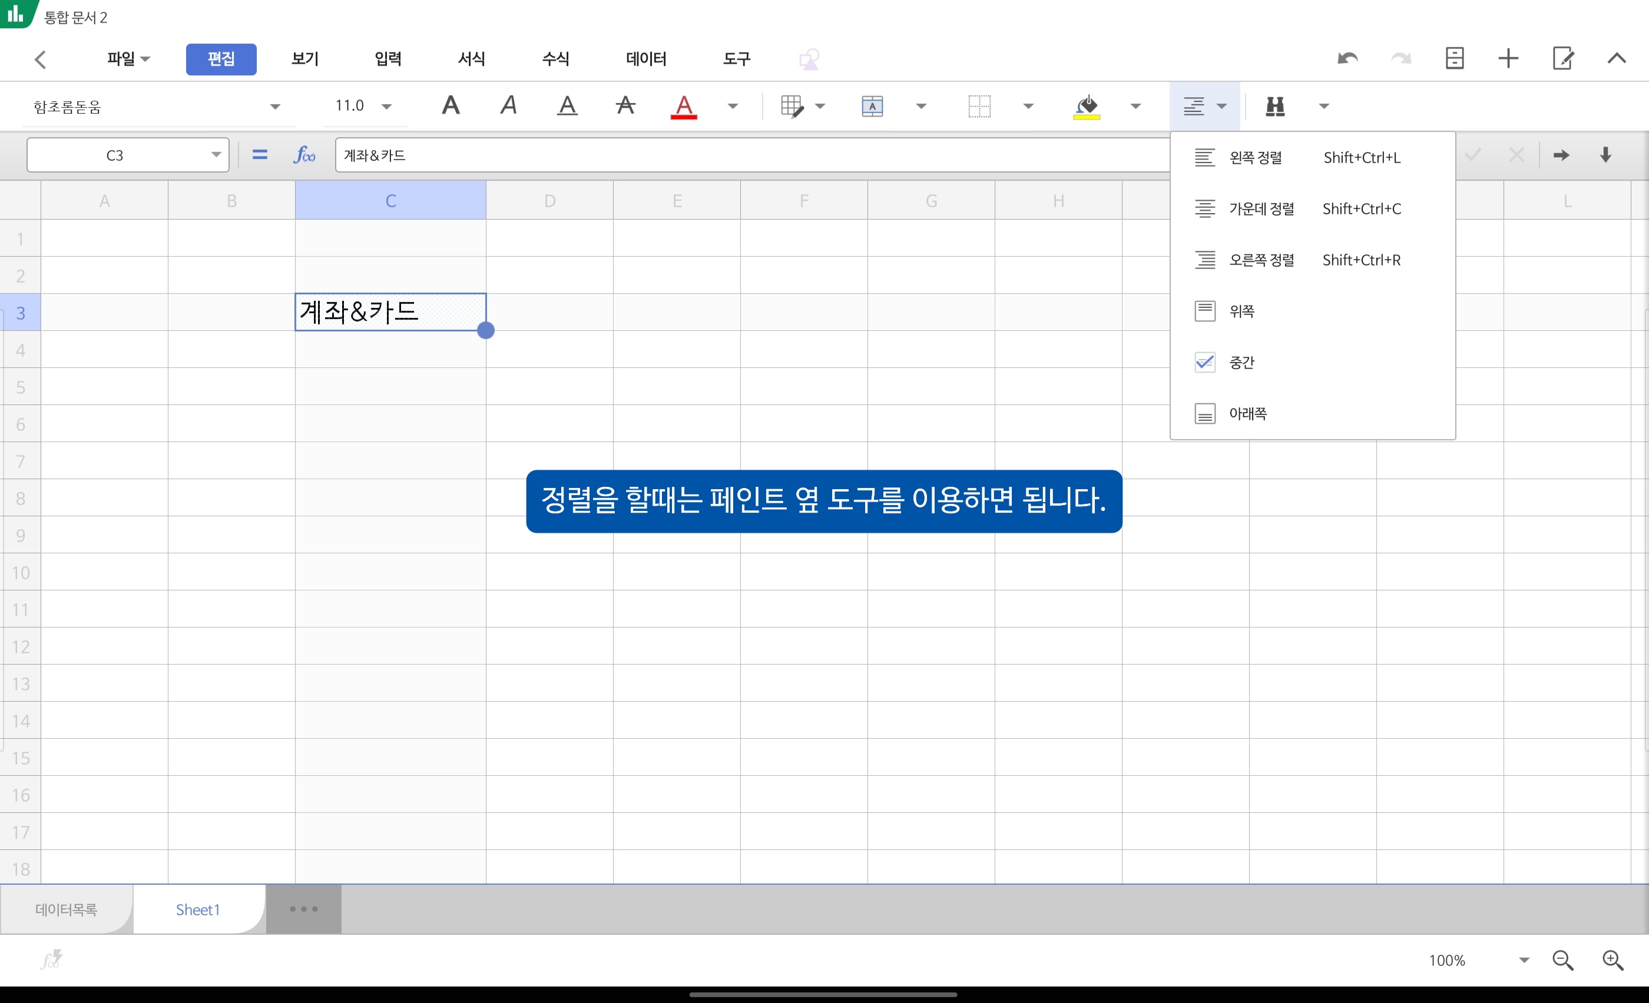The width and height of the screenshot is (1649, 1003).
Task: Click the zoom in magnifier icon
Action: [x=1612, y=960]
